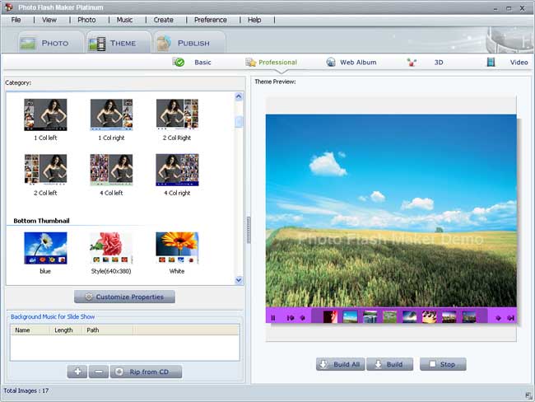This screenshot has height=402, width=535.
Task: Select the Professional theme category
Action: (277, 62)
